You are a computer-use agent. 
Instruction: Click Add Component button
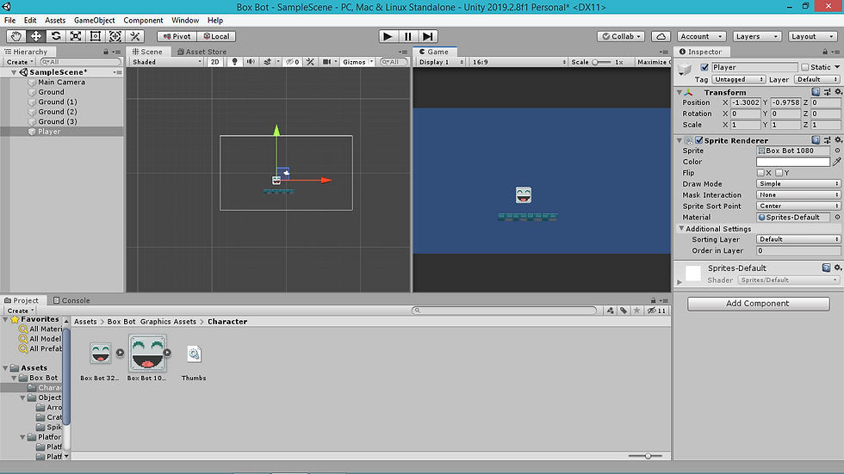click(x=758, y=304)
